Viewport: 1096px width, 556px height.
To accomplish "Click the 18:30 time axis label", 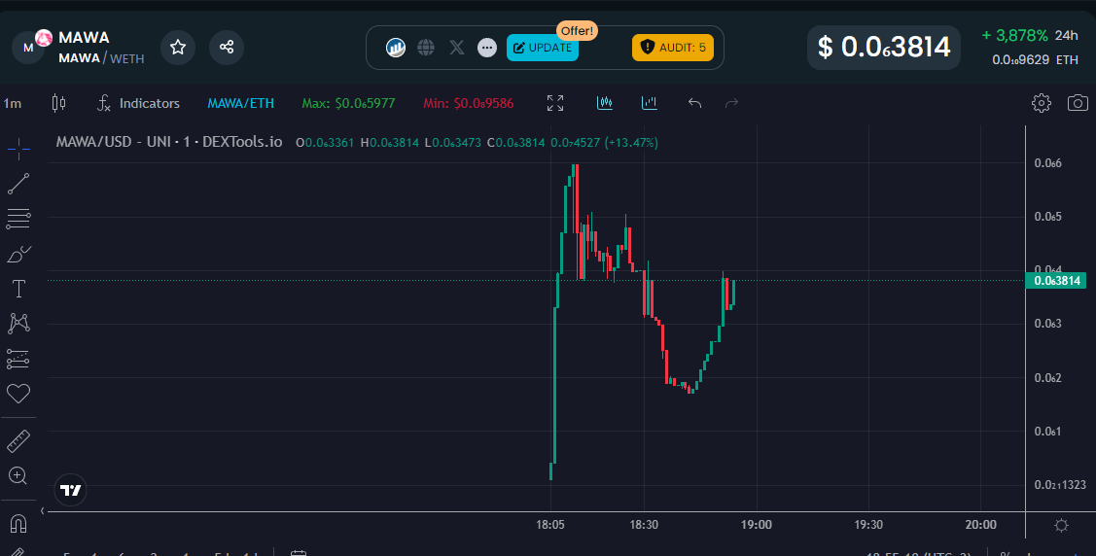I will point(644,525).
